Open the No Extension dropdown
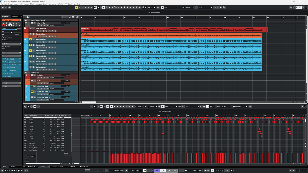The image size is (308, 173). 11,40
